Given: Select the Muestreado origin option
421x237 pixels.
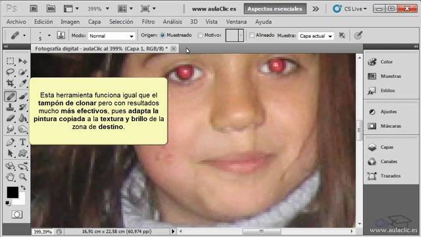Looking at the screenshot, I should [176, 35].
